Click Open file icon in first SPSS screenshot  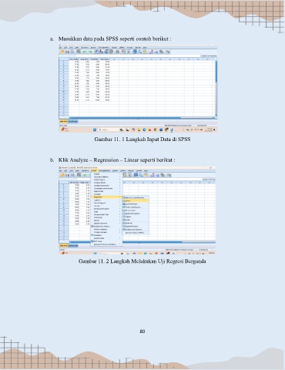tap(62, 52)
